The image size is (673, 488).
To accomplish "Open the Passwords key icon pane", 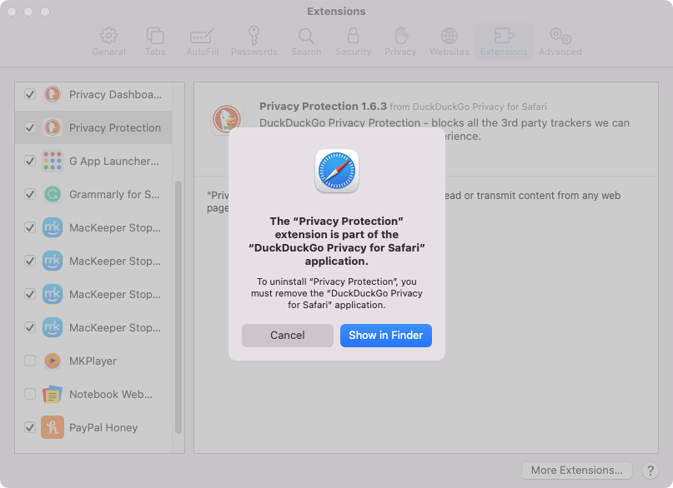I will [254, 42].
